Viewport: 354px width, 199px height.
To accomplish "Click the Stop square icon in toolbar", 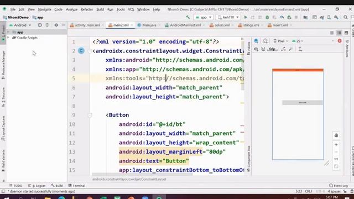I will (x=296, y=17).
